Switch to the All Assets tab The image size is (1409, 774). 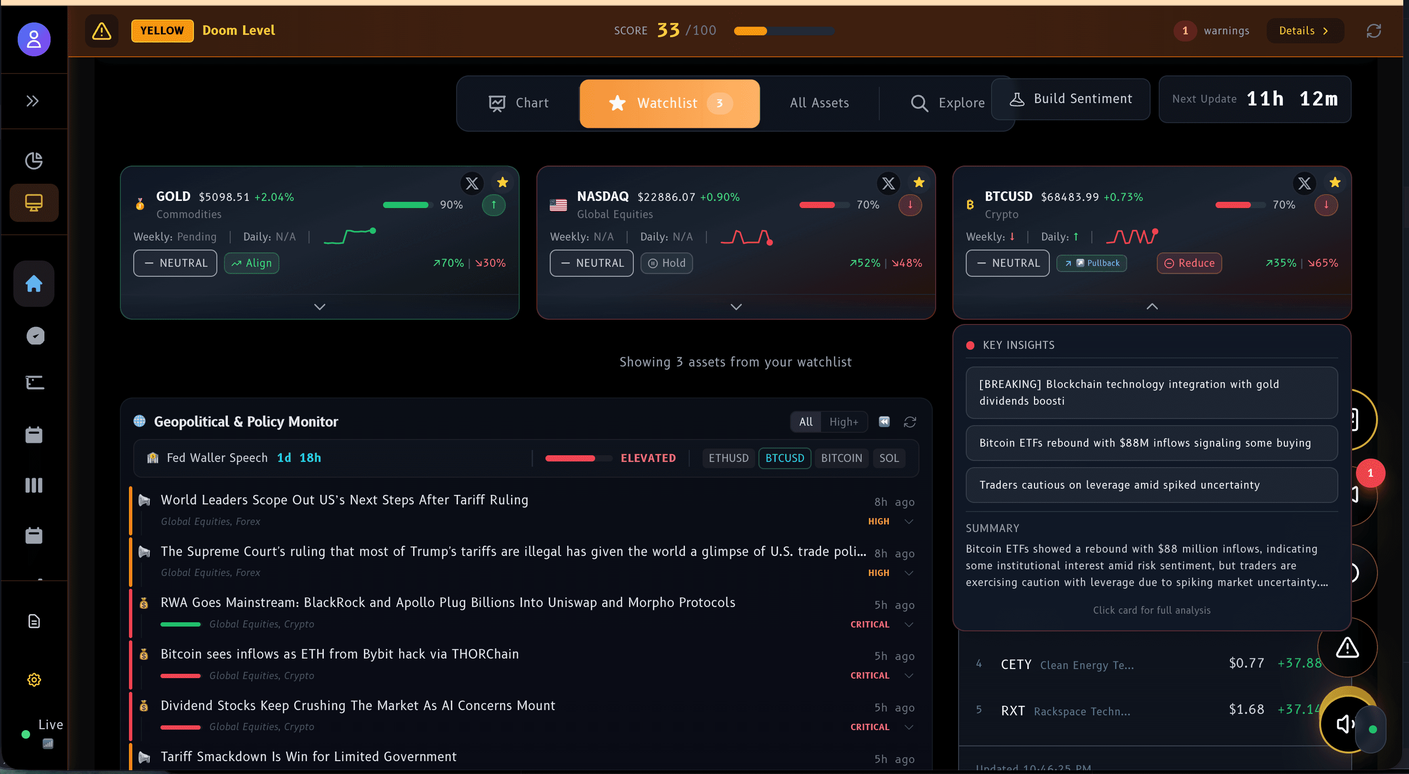(819, 103)
